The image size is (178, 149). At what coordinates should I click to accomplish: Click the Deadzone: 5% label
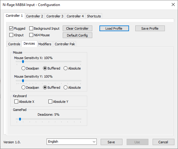tap(48, 115)
